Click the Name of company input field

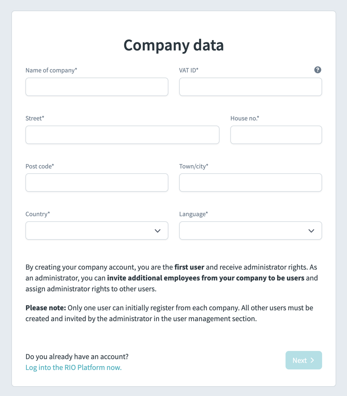(97, 87)
